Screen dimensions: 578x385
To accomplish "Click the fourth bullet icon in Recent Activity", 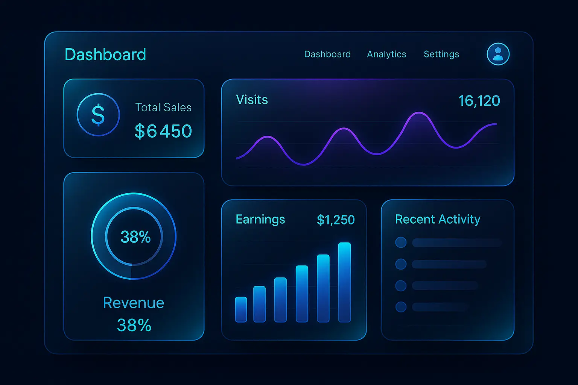I will tap(400, 306).
